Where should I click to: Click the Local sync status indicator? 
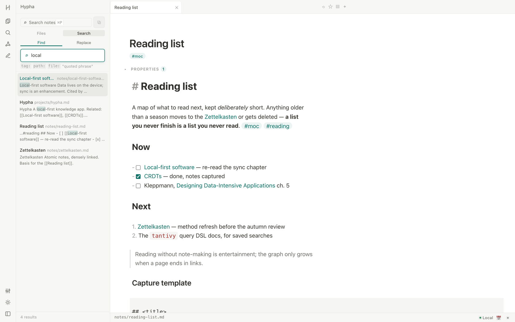(486, 318)
